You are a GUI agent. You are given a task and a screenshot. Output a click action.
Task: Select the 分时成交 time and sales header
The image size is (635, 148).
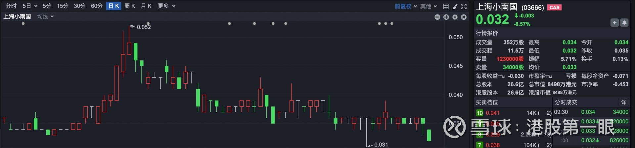pyautogui.click(x=566, y=102)
